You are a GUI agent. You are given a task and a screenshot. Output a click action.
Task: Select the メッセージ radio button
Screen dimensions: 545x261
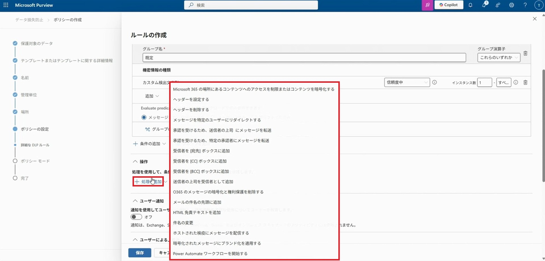[144, 117]
